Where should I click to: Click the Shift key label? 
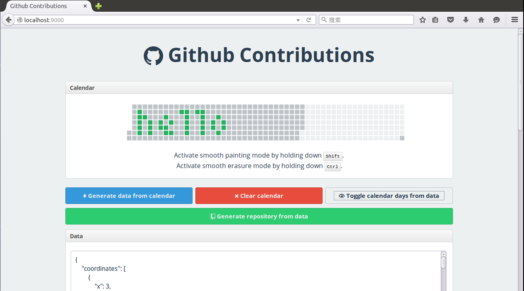point(333,156)
